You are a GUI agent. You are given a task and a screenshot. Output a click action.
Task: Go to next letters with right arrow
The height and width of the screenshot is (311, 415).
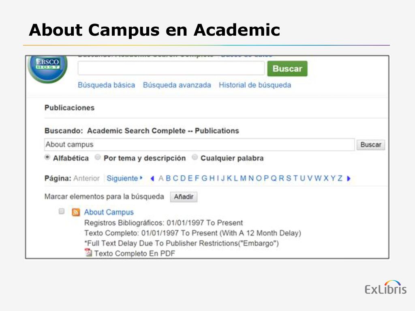pyautogui.click(x=349, y=179)
